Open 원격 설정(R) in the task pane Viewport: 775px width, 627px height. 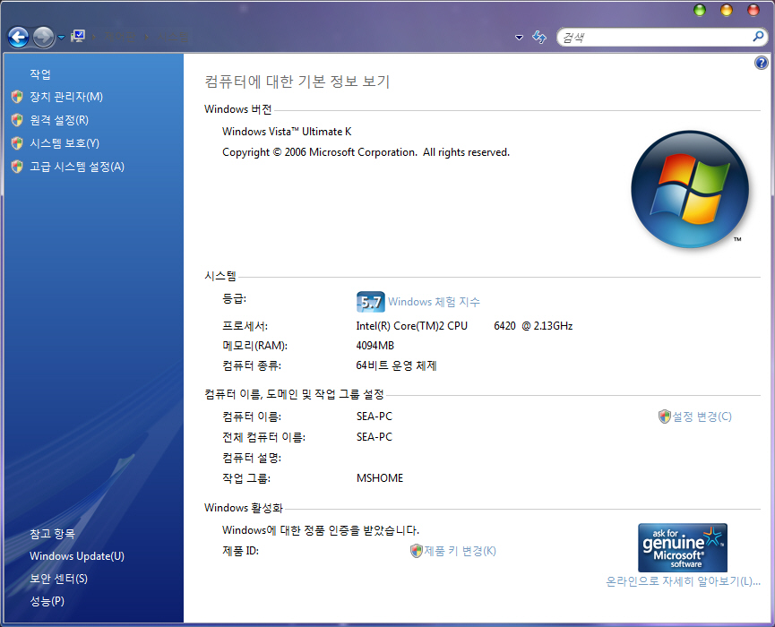pos(59,120)
